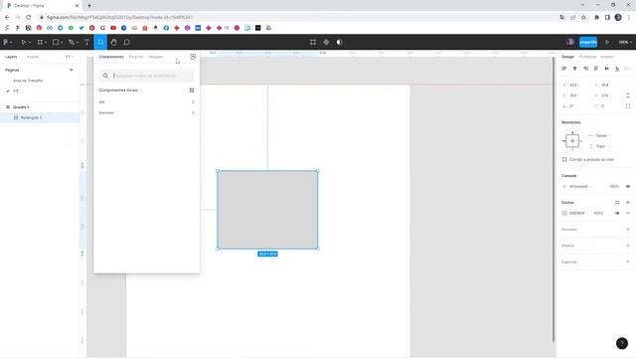
Task: Expand the YT page selector in Layers panel
Action: point(70,57)
